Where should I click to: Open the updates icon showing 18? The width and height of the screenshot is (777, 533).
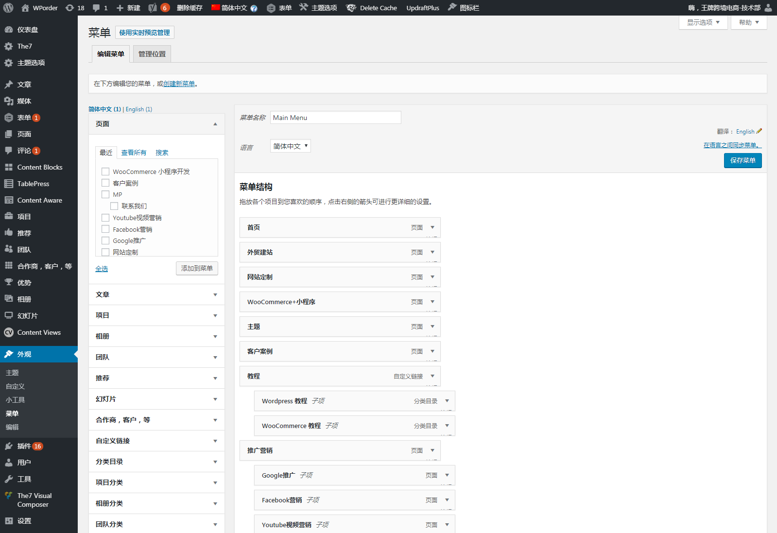70,8
